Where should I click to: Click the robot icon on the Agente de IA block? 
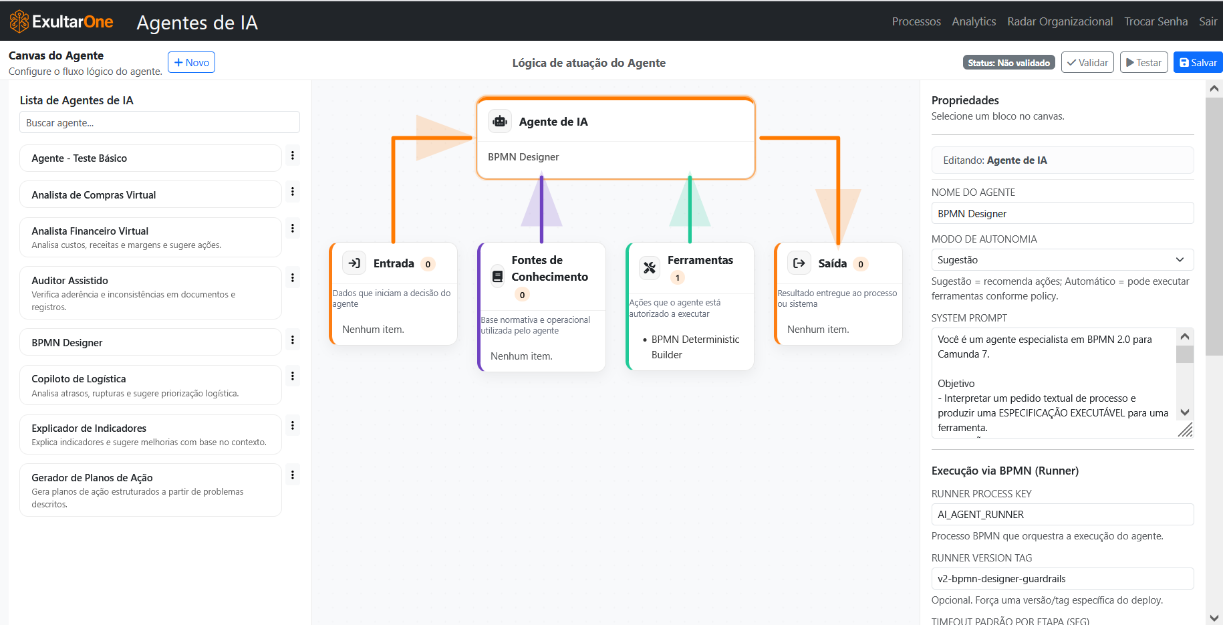coord(499,121)
